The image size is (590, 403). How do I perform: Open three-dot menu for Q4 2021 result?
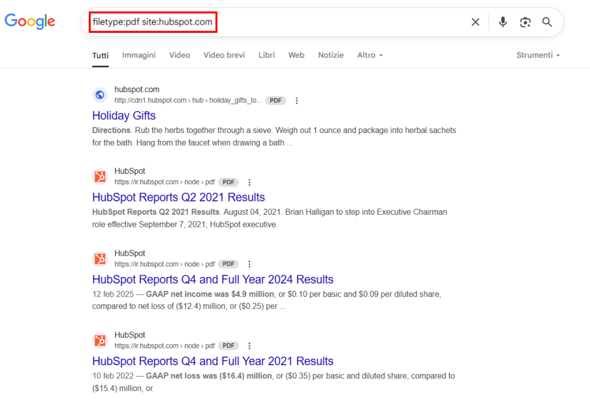tap(249, 346)
